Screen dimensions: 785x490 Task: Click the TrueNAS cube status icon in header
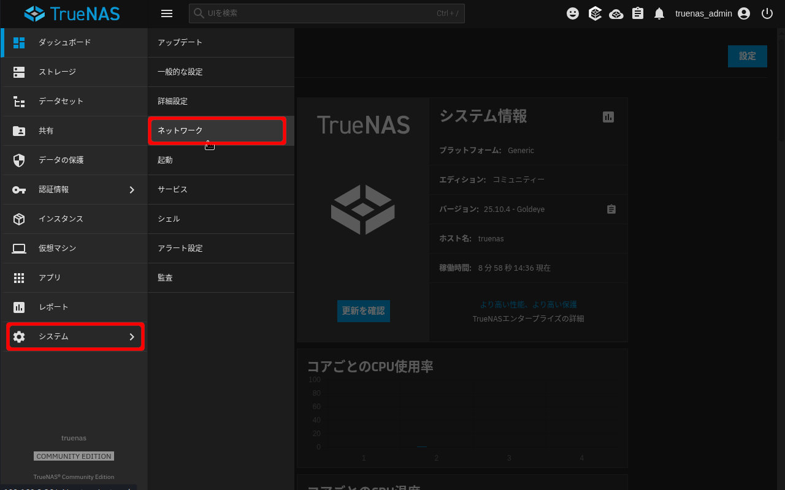point(595,13)
